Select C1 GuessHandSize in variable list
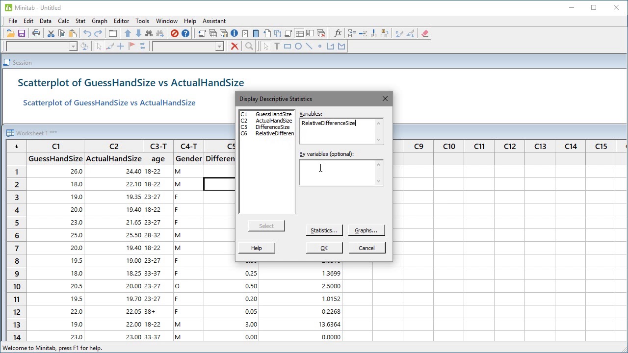Screen dimensions: 628x353 tap(266, 114)
